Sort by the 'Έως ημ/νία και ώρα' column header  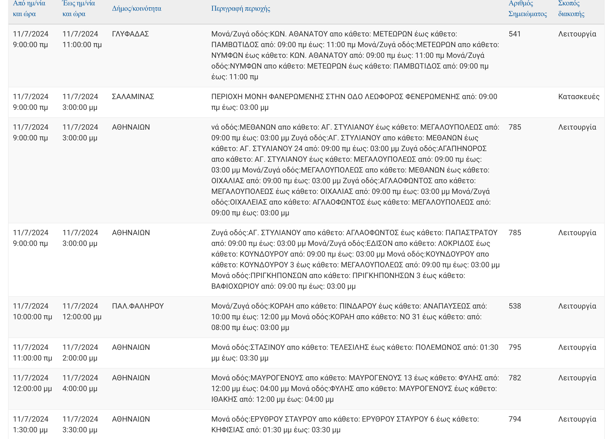click(79, 9)
